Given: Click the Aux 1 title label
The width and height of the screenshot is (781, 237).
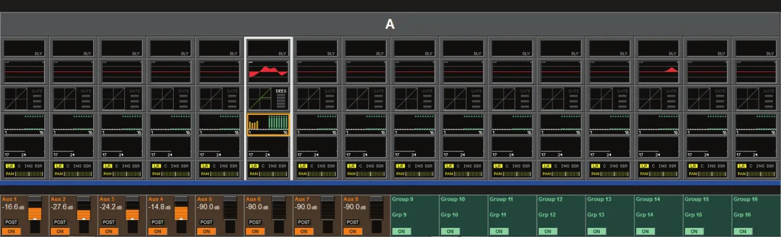Looking at the screenshot, I should tap(9, 199).
